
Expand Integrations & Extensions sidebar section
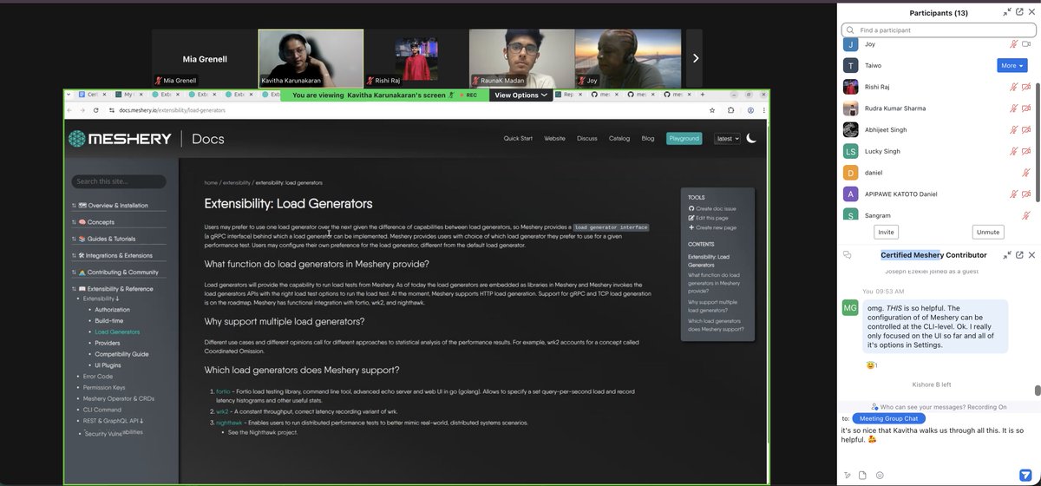[112, 255]
